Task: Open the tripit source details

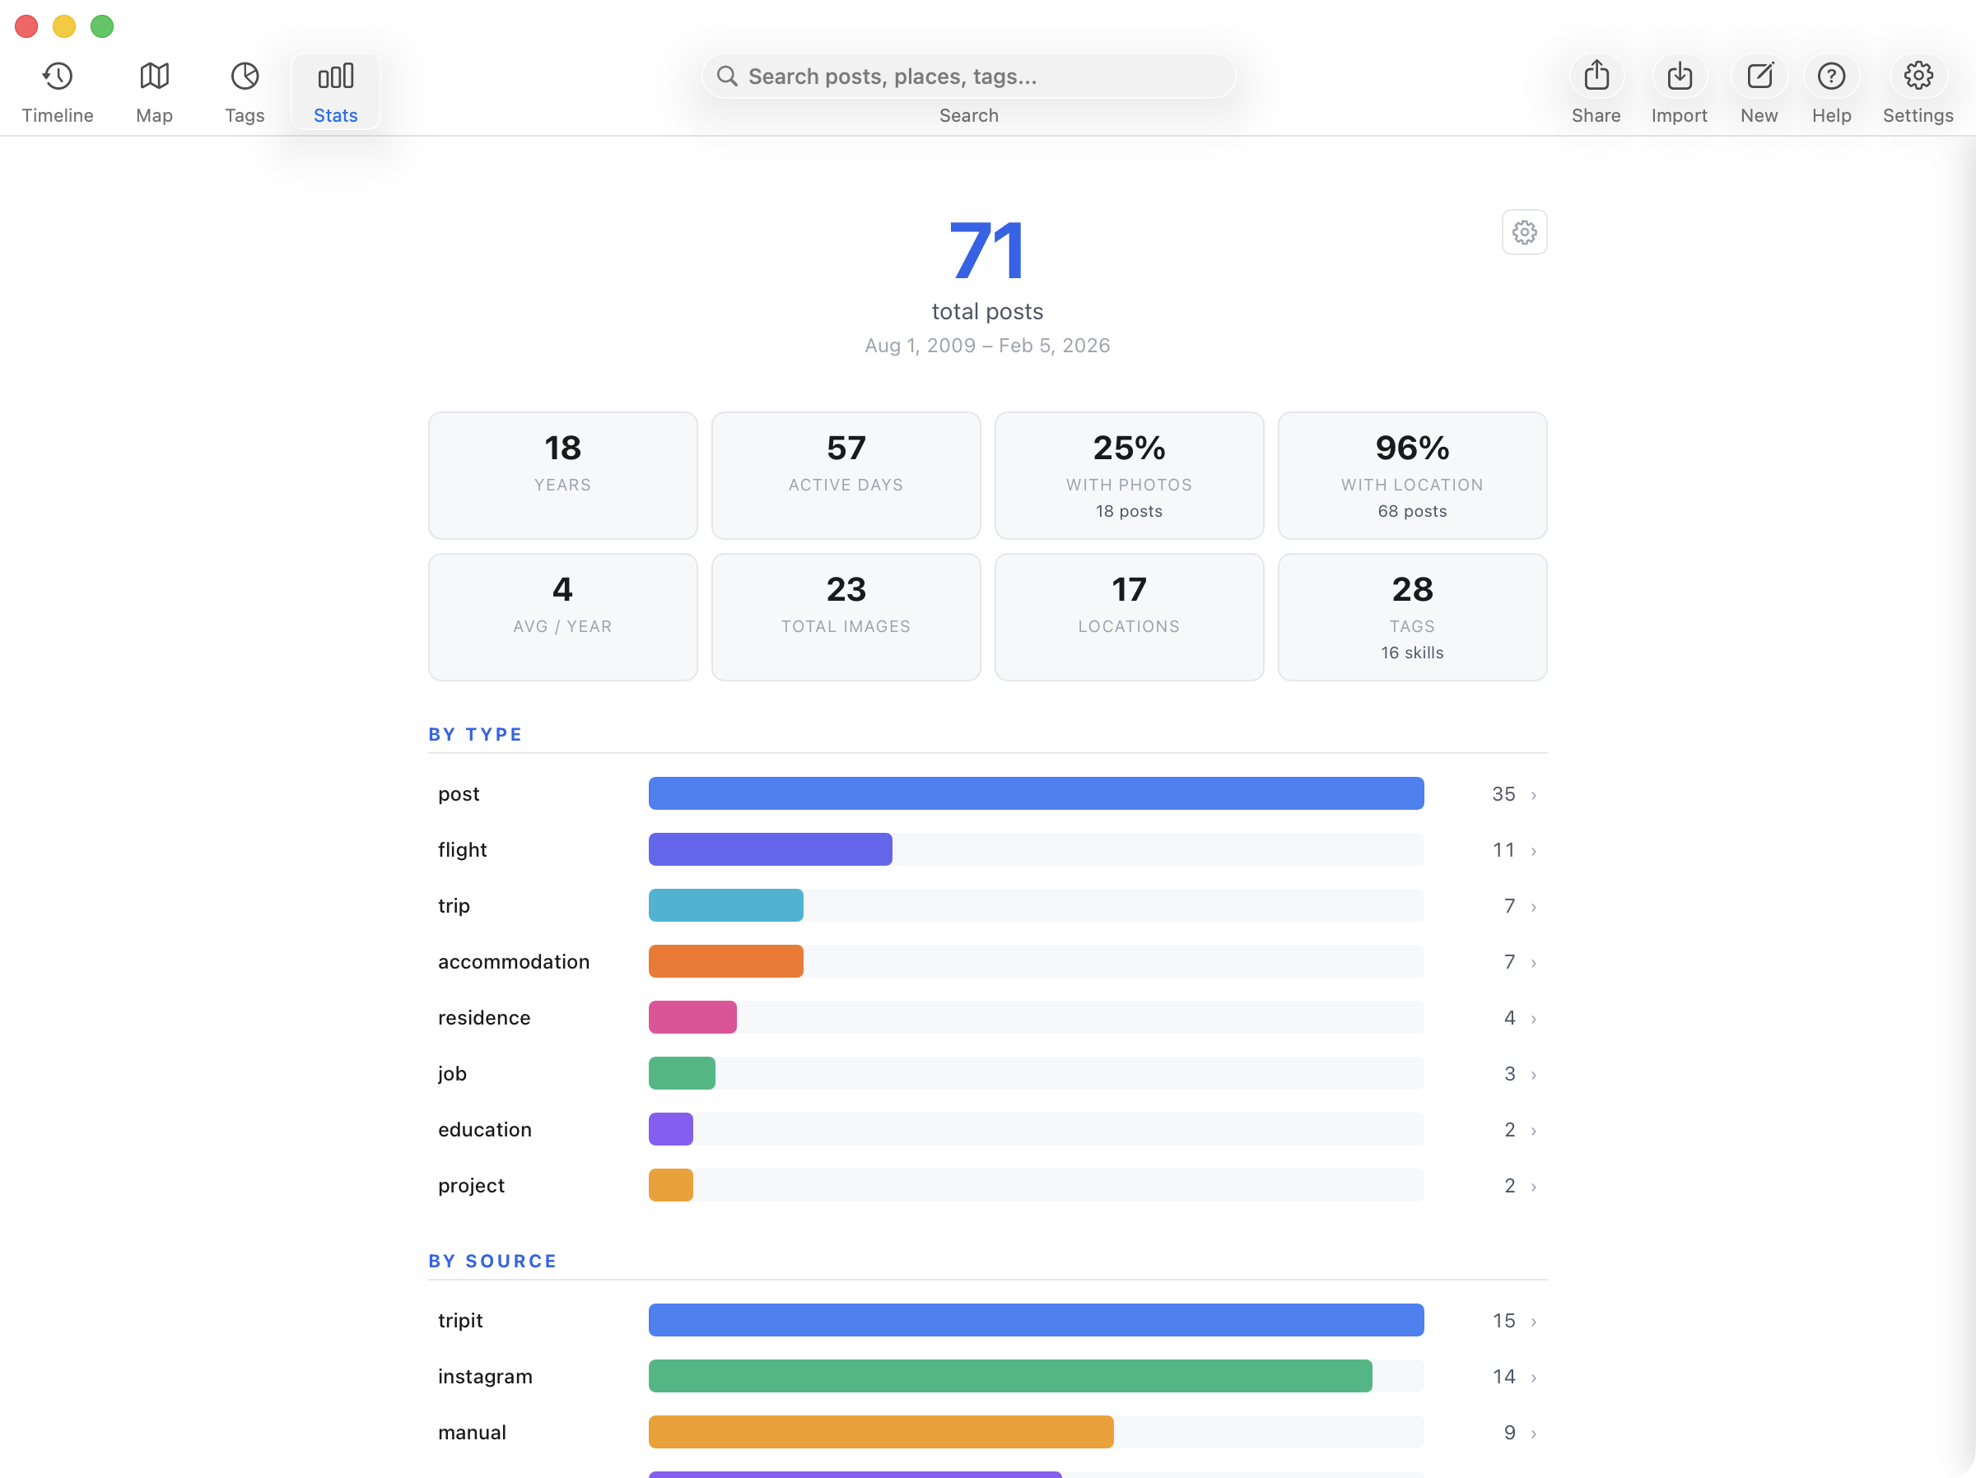Action: (x=1534, y=1321)
